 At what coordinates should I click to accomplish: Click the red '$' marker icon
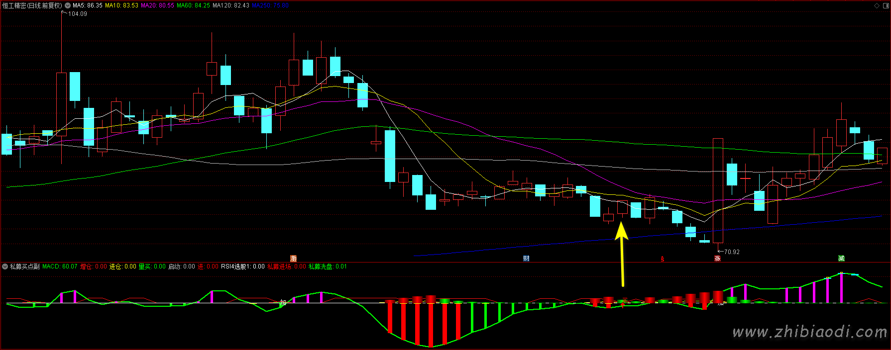coord(662,259)
